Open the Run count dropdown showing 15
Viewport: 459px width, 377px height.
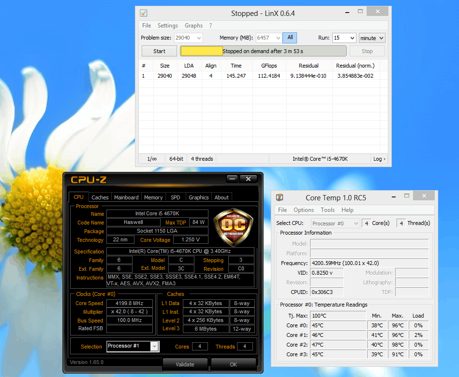352,38
